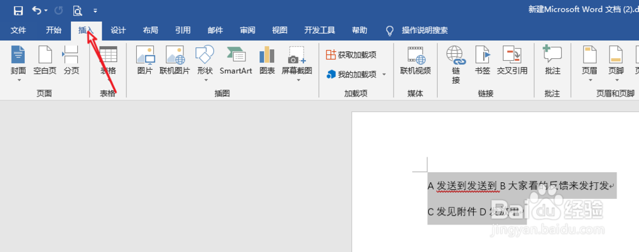Expand the 页眉 dropdown arrow
639x252 pixels.
click(590, 81)
